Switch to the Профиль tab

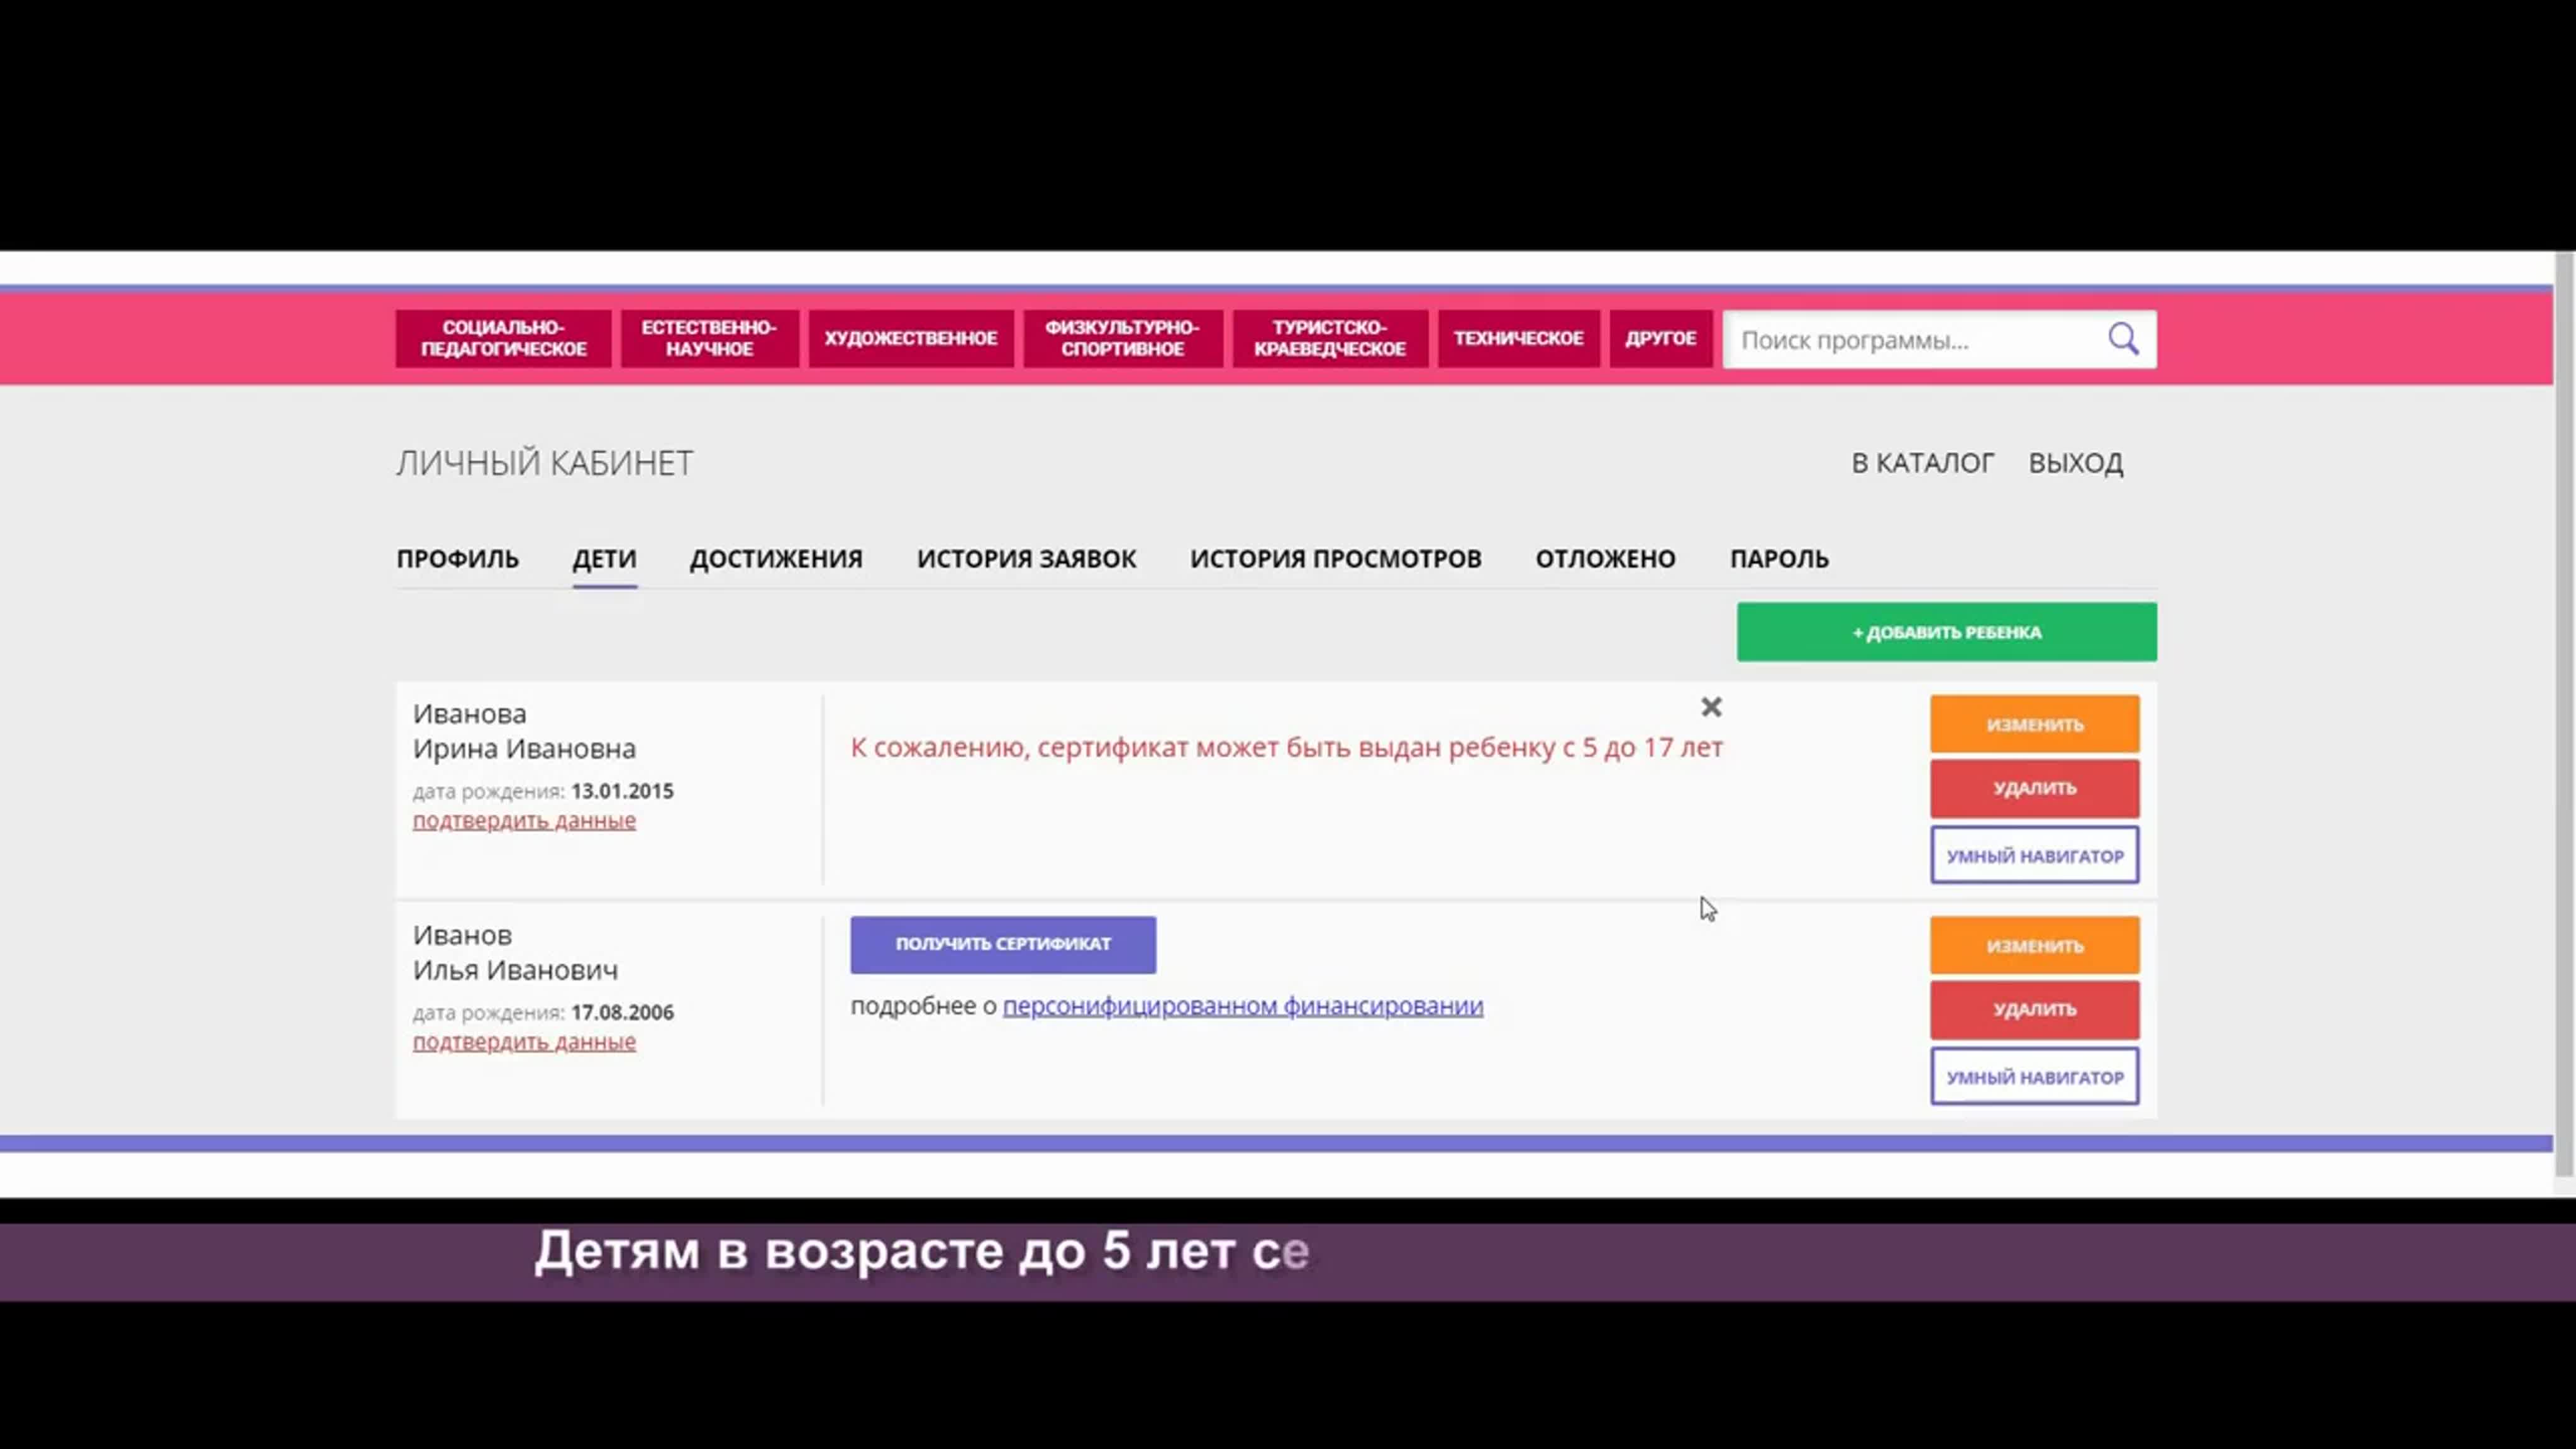(x=457, y=558)
